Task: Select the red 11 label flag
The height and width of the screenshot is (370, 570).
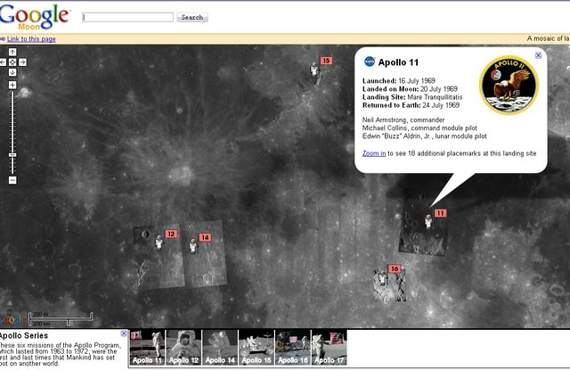Action: pos(440,213)
